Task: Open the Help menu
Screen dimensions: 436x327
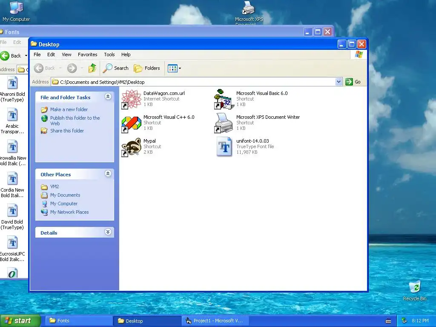Action: 126,54
